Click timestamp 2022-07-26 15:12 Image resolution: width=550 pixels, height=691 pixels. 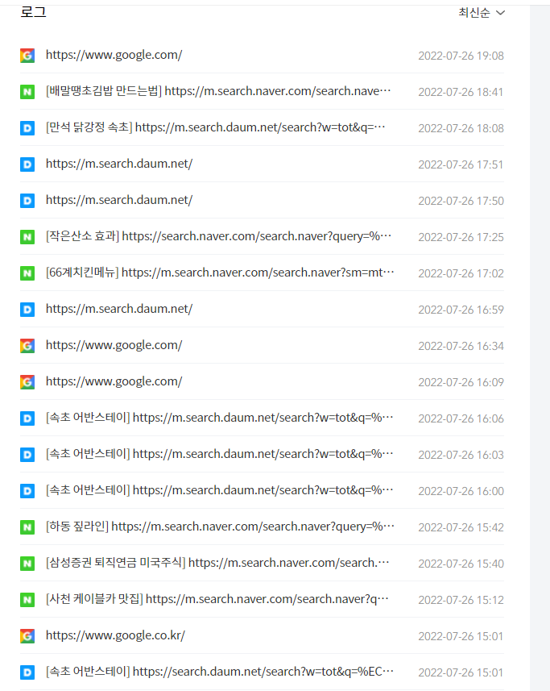461,600
